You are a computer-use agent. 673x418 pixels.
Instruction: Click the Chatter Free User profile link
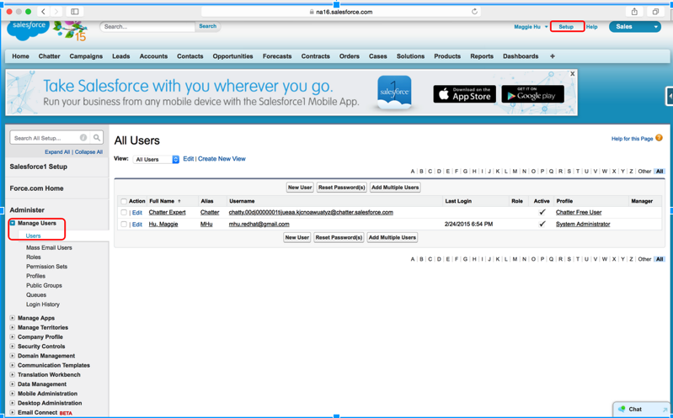(x=579, y=212)
